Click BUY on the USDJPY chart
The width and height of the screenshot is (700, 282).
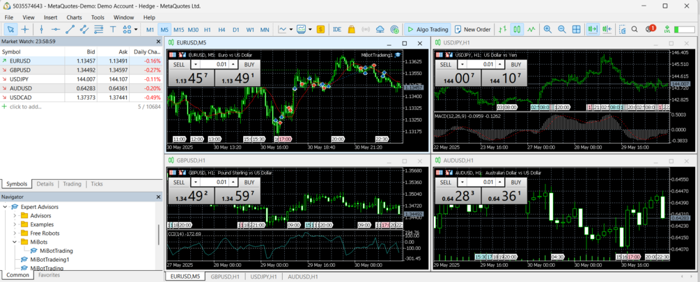click(516, 64)
